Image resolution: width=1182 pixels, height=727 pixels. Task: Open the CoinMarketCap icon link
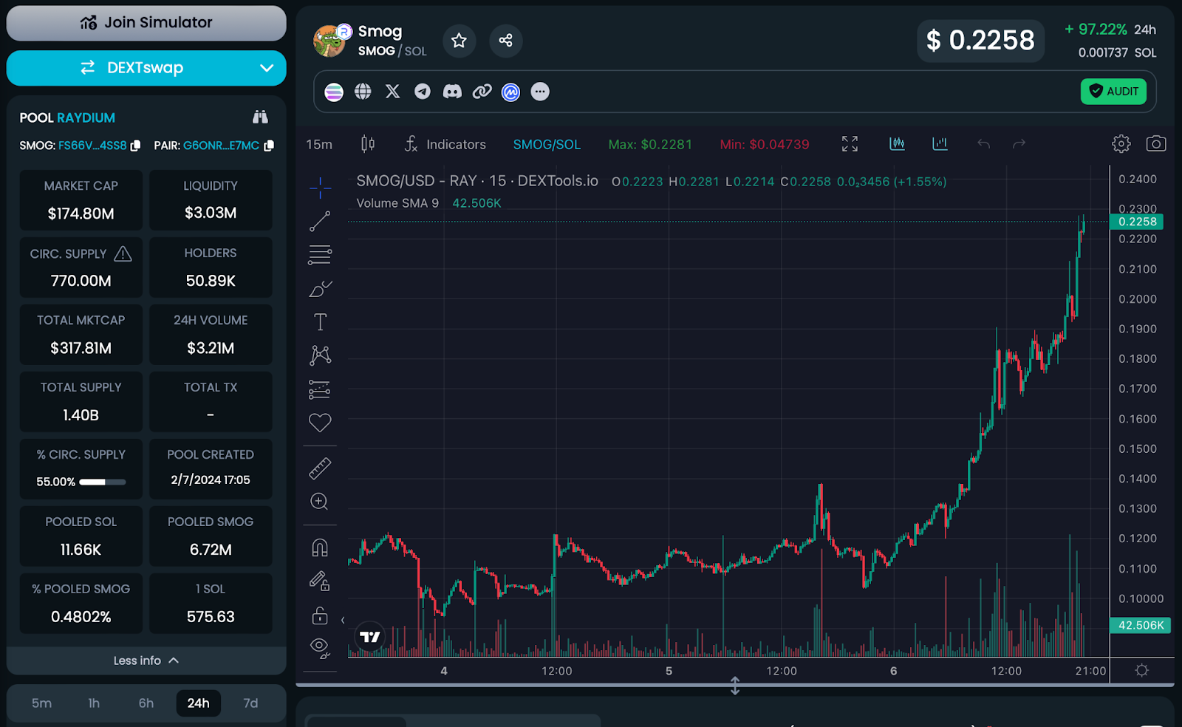(510, 92)
